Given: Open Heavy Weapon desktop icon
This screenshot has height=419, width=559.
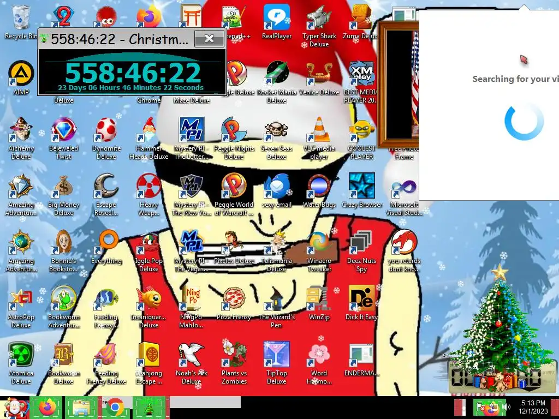Looking at the screenshot, I should pos(148,186).
